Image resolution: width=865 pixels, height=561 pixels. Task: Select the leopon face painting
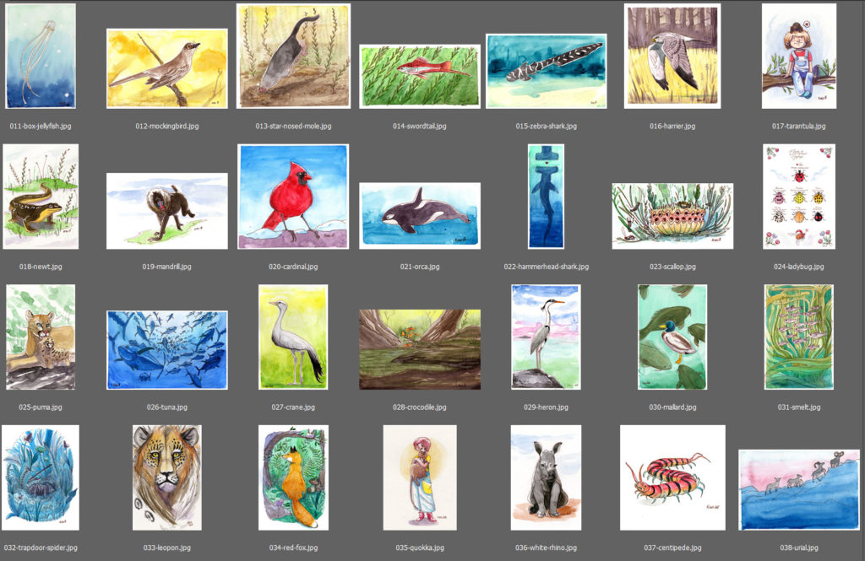(167, 477)
